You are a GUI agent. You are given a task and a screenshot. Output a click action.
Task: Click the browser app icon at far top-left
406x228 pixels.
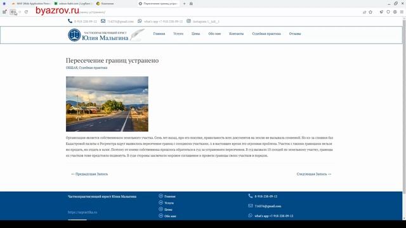[x=4, y=4]
